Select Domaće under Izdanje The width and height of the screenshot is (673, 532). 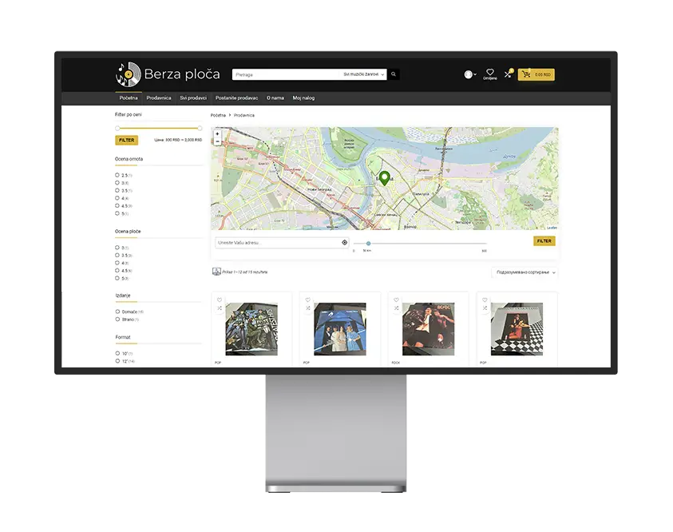click(117, 312)
